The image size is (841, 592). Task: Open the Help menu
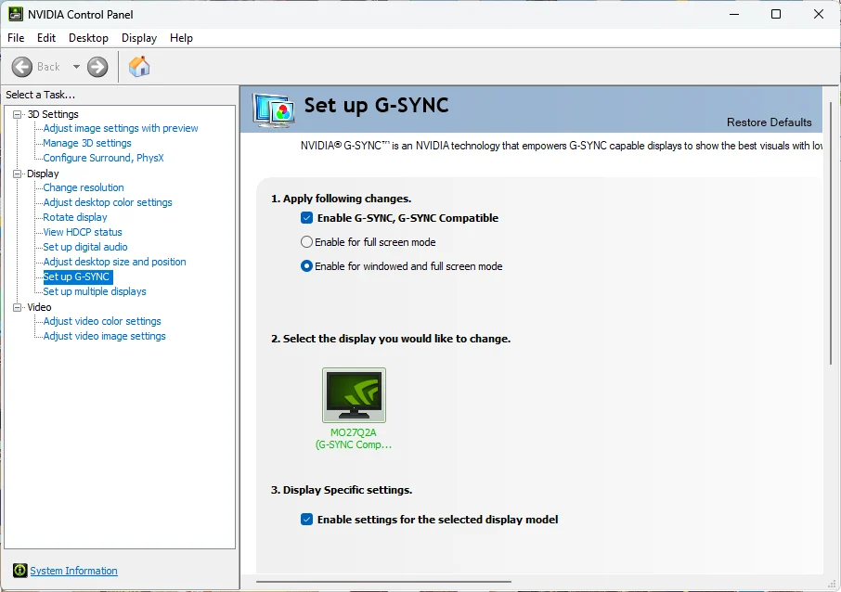click(x=181, y=38)
